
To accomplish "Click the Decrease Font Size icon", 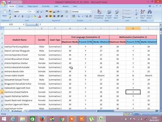I will (41, 12).
